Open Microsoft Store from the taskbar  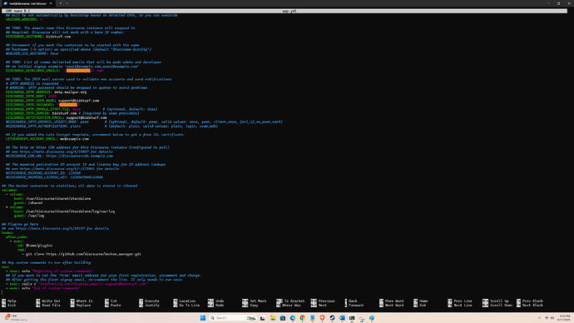[x=283, y=318]
